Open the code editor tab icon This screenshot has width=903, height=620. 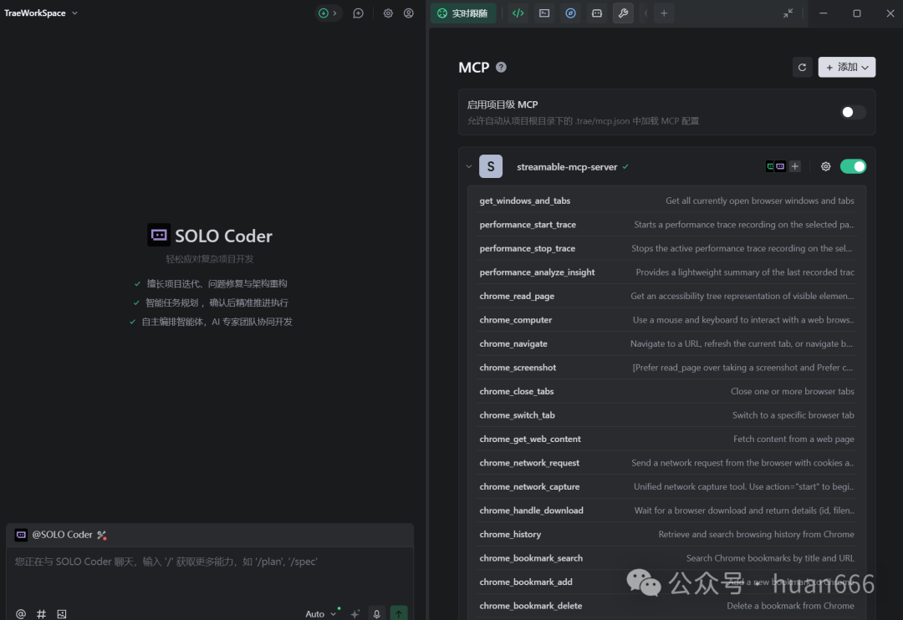(518, 13)
